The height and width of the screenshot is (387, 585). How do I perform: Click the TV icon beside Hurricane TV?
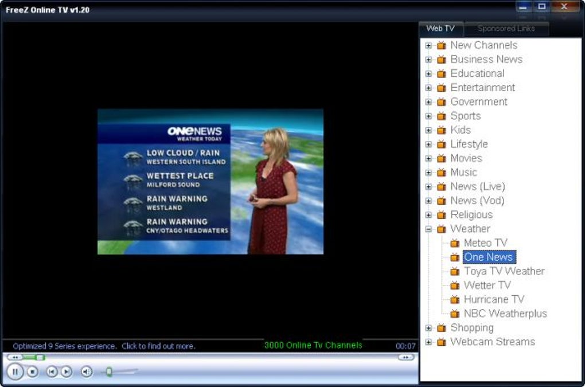[454, 300]
